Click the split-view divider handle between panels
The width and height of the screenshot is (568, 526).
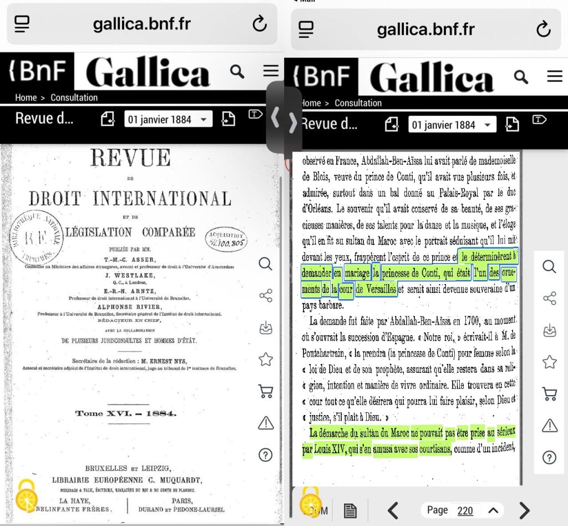pos(284,118)
